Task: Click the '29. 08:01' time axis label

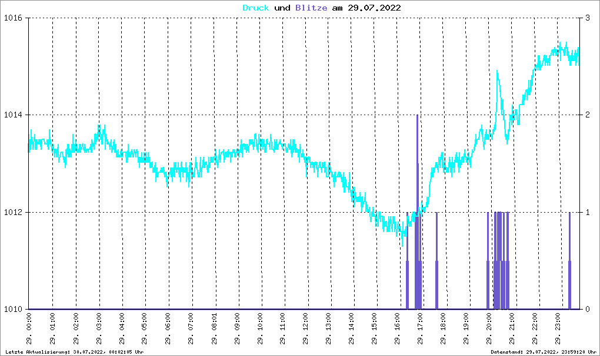Action: pyautogui.click(x=214, y=329)
